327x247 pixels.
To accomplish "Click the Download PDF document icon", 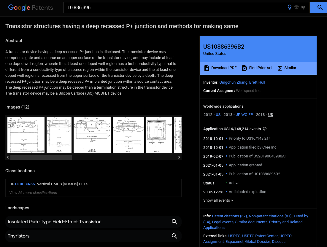I will [x=207, y=68].
